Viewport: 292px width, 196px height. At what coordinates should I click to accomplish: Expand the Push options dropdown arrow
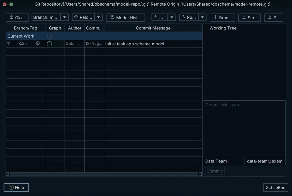(x=202, y=17)
